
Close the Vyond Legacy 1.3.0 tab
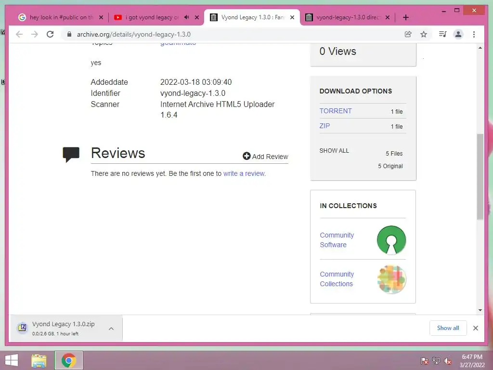click(x=292, y=17)
